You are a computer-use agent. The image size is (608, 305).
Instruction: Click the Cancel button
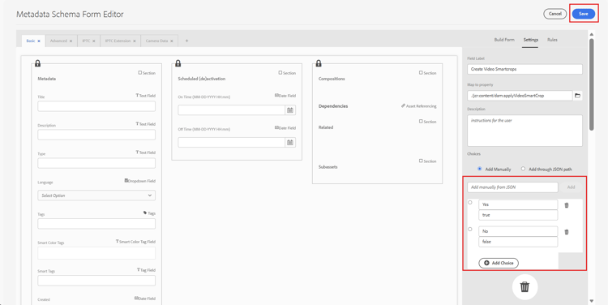pyautogui.click(x=554, y=14)
